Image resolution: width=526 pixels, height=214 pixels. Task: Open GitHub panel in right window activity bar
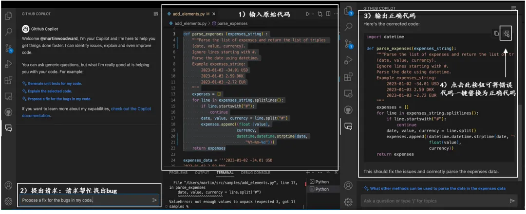click(x=349, y=110)
